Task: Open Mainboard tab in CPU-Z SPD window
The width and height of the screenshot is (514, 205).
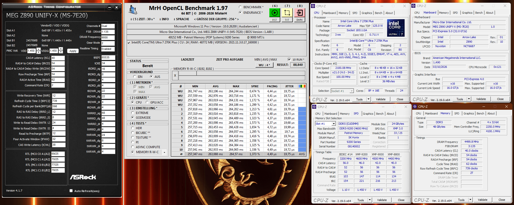Action: point(331,114)
